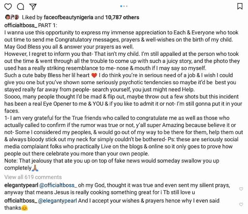This screenshot has width=248, height=214.
Task: Jump to the last carousel dot
Action: point(127,6)
